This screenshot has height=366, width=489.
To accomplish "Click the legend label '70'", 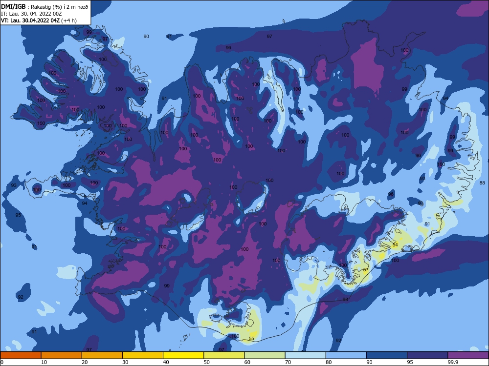I will pyautogui.click(x=288, y=362).
